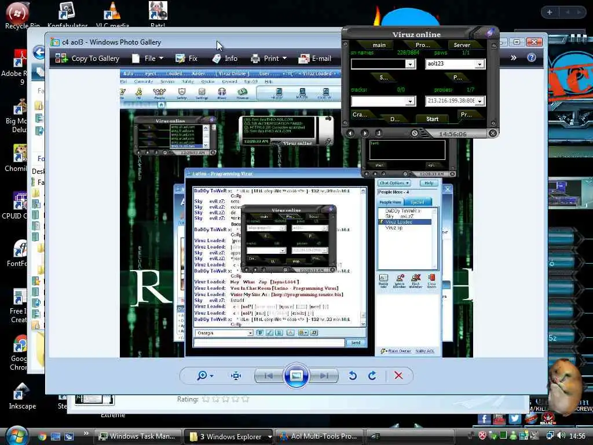This screenshot has width=593, height=445.
Task: Click the Twitter icon on desktop widget
Action: tap(514, 418)
